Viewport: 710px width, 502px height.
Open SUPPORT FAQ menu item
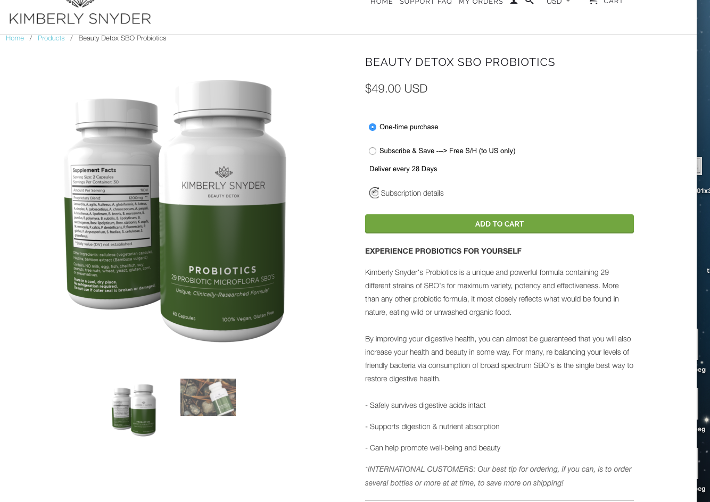(426, 2)
